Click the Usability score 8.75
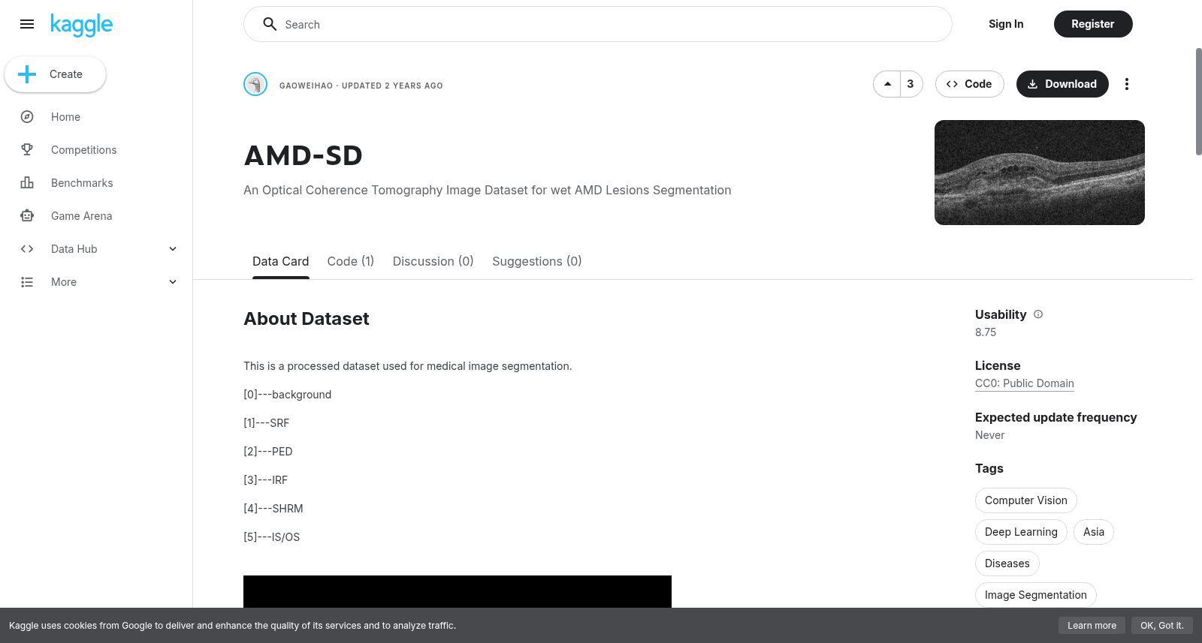Image resolution: width=1202 pixels, height=643 pixels. pyautogui.click(x=986, y=332)
